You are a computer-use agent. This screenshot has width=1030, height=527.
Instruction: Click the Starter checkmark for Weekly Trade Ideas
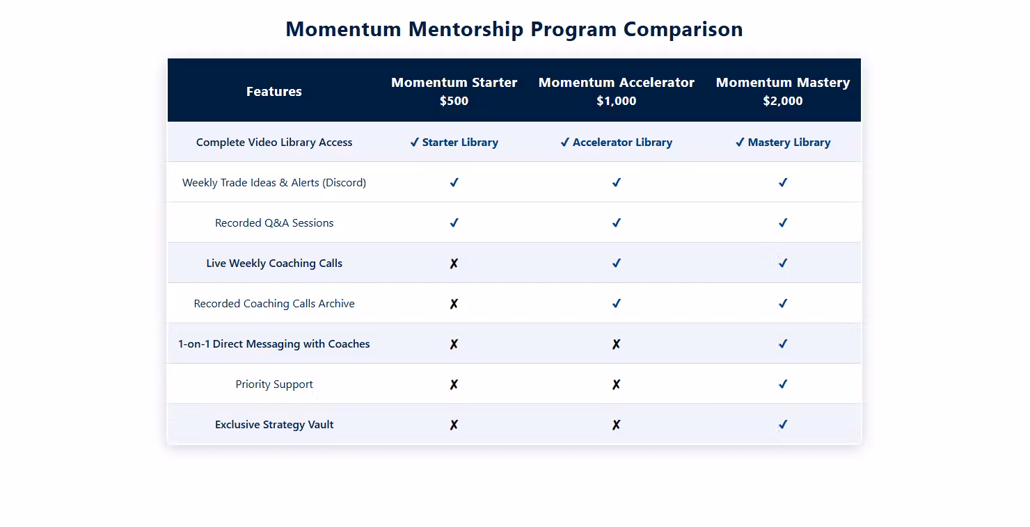pyautogui.click(x=454, y=182)
